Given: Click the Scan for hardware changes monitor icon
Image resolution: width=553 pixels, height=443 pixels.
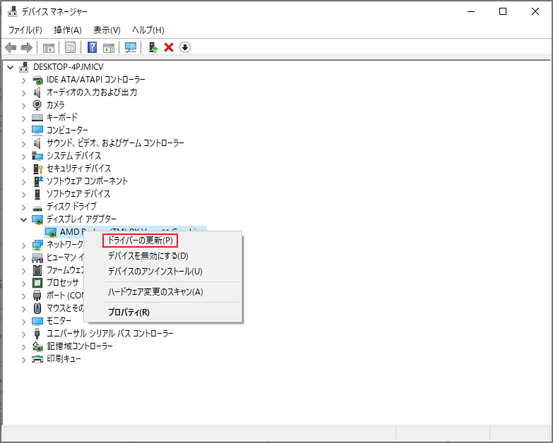Looking at the screenshot, I should (x=131, y=47).
